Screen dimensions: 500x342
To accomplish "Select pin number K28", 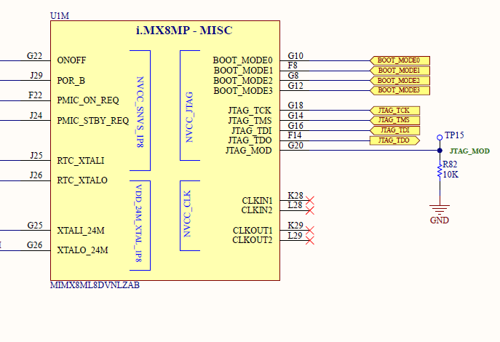I will pos(295,196).
